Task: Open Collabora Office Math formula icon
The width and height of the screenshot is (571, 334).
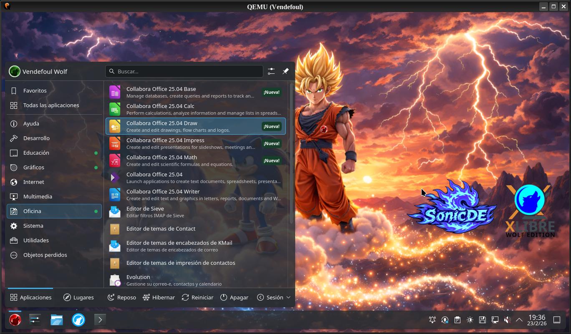Action: [x=115, y=161]
